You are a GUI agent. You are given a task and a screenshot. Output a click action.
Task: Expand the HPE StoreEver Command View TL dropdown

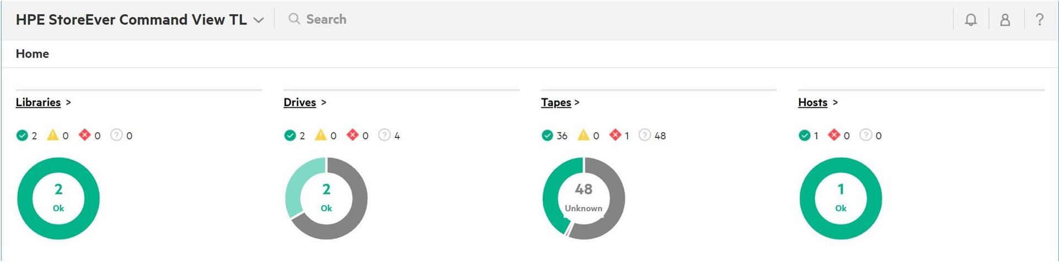tap(258, 20)
